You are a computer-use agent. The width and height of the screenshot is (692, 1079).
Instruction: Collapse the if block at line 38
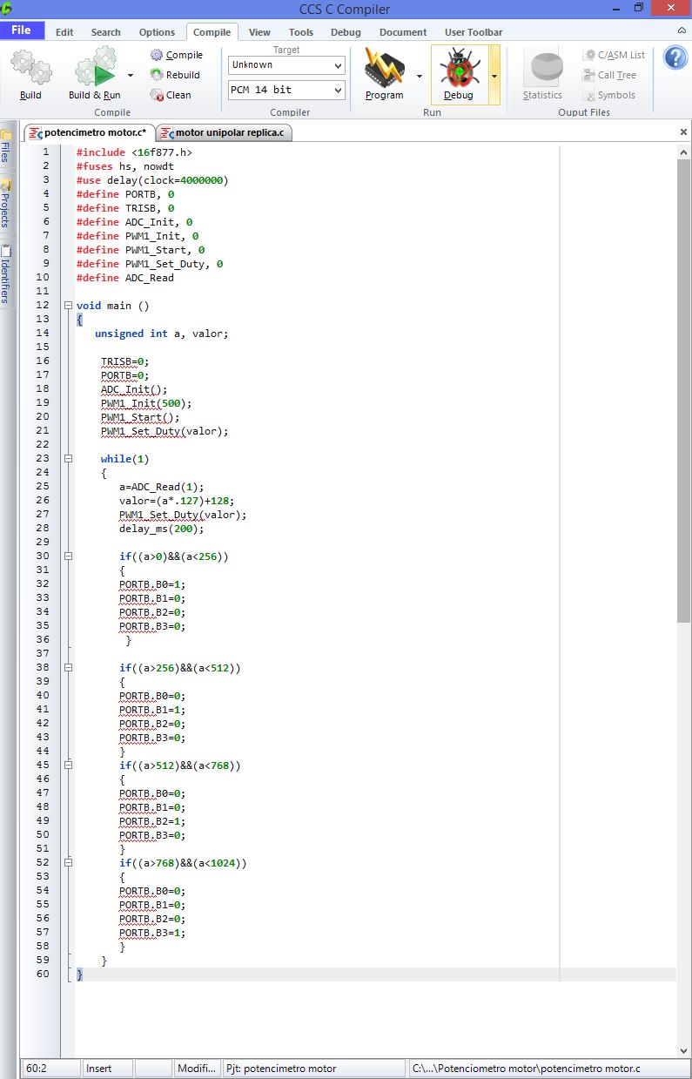[68, 668]
